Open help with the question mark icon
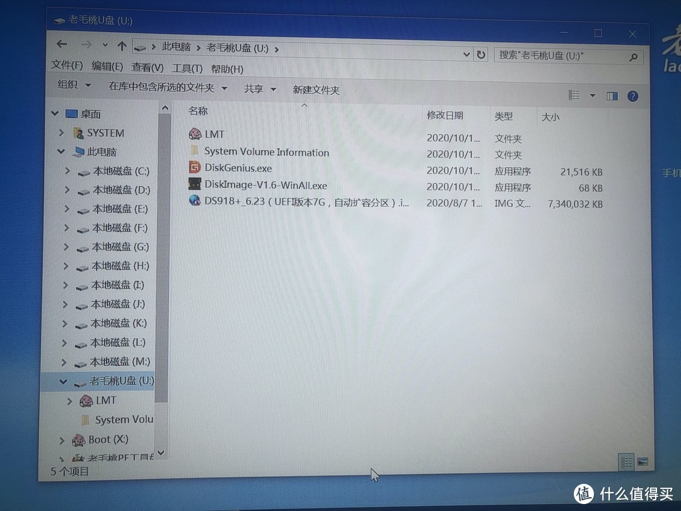The image size is (681, 511). (x=633, y=97)
